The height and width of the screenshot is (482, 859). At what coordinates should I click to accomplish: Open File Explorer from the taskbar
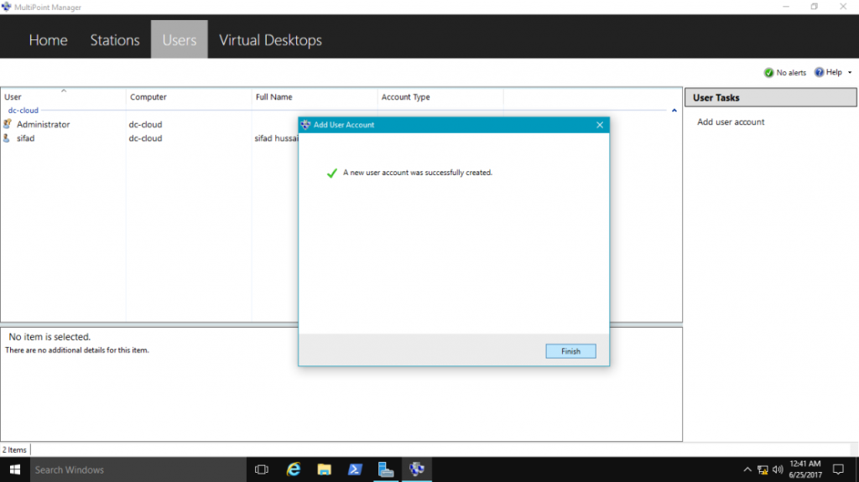[x=324, y=469]
